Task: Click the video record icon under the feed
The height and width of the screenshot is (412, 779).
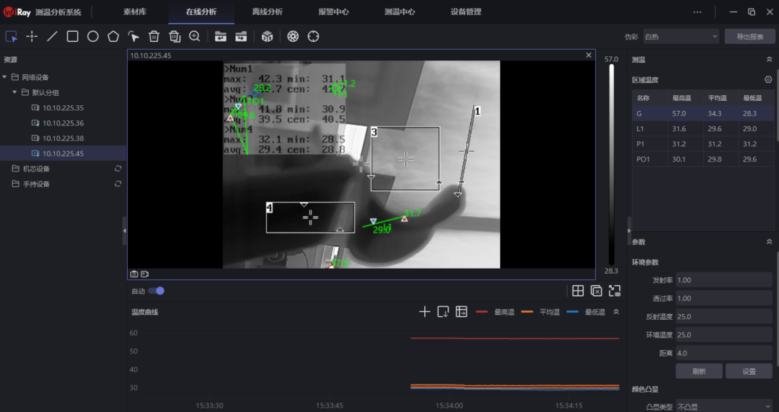Action: 144,274
